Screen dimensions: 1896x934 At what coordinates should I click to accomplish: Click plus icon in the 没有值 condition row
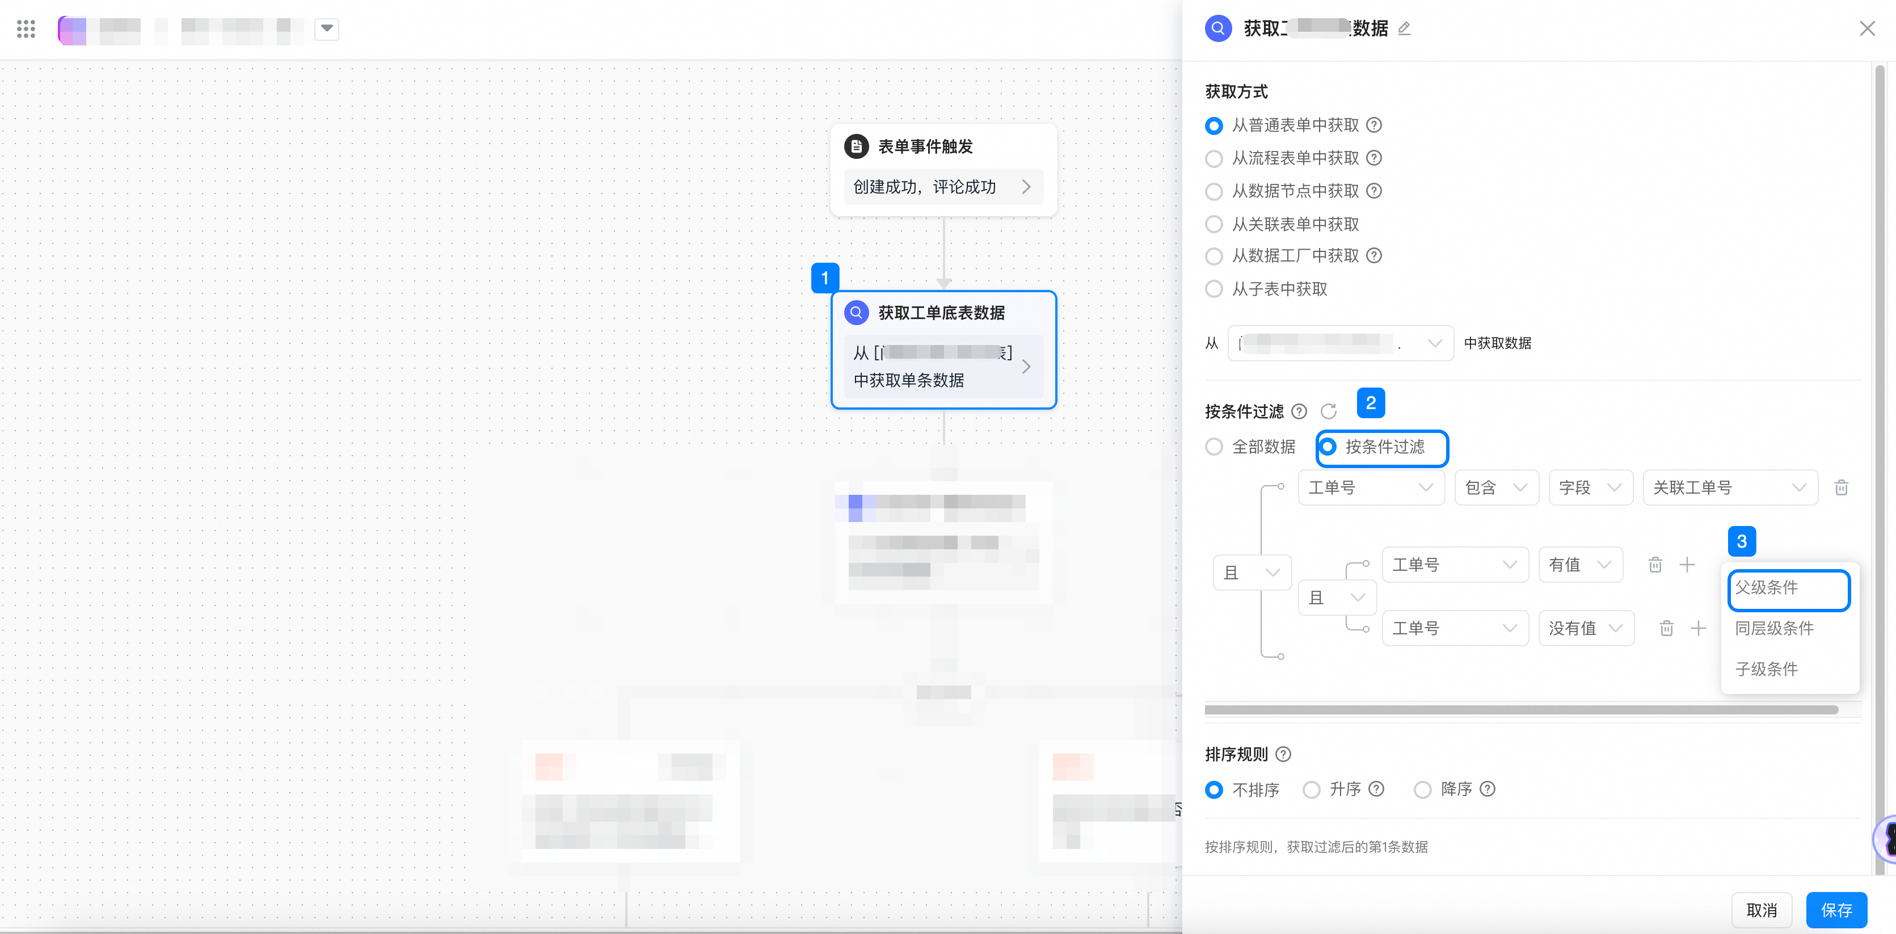click(x=1699, y=628)
